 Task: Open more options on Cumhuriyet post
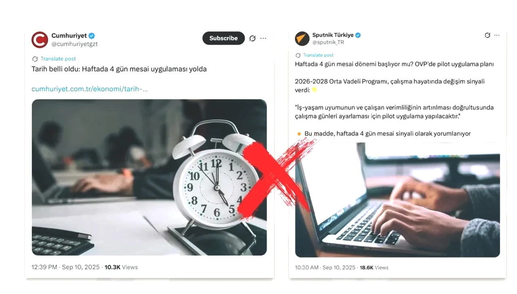(x=263, y=38)
